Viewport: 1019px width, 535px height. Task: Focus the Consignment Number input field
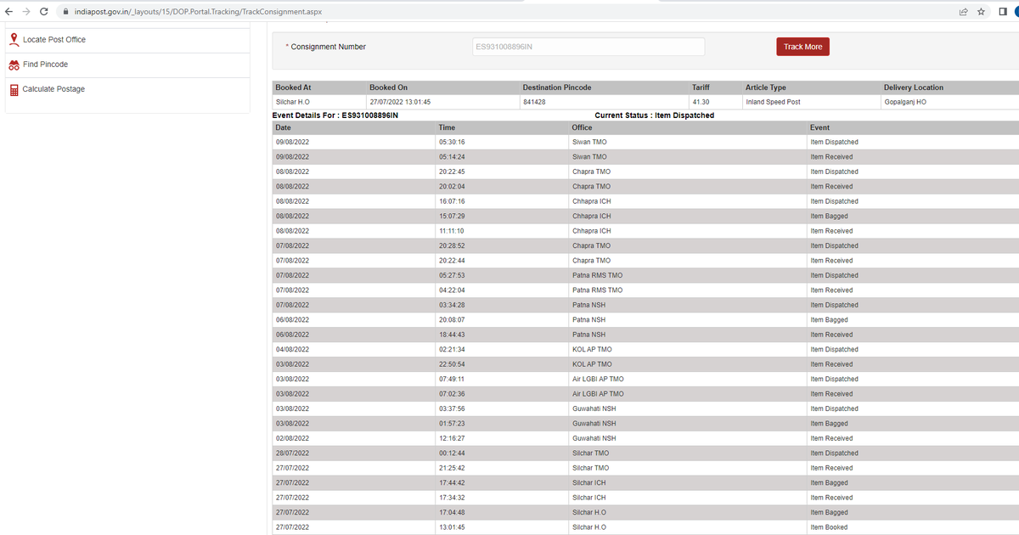coord(588,47)
